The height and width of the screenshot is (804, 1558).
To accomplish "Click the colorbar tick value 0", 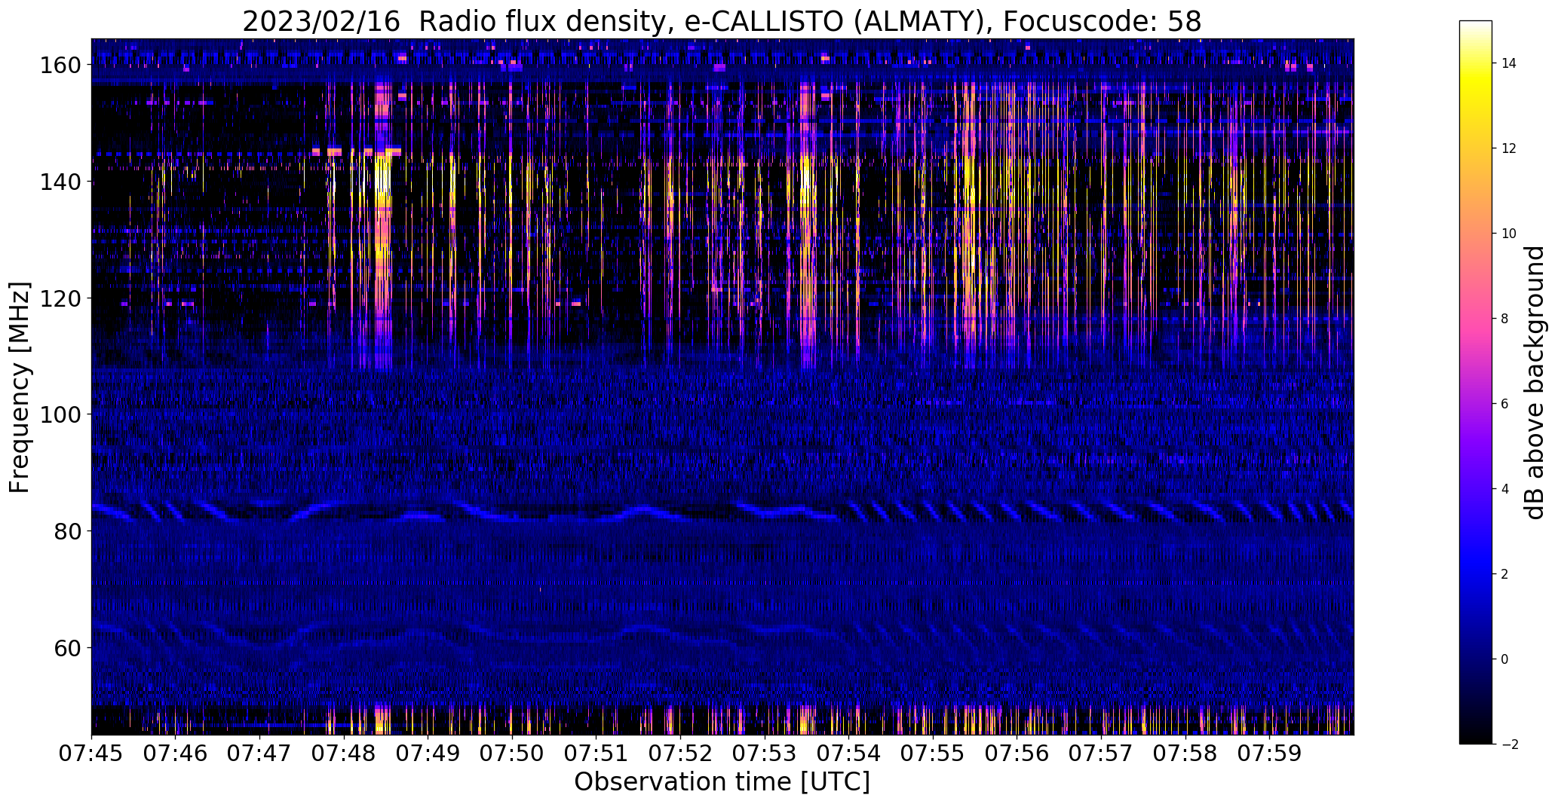I will tap(1505, 659).
